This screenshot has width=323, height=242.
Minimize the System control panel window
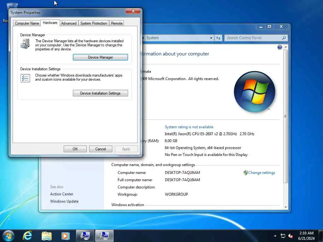261,27
